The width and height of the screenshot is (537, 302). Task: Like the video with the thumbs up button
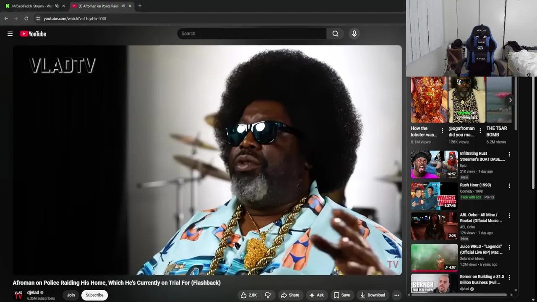[x=248, y=295]
